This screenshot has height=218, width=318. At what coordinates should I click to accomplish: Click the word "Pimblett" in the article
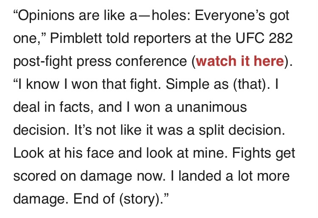click(76, 38)
